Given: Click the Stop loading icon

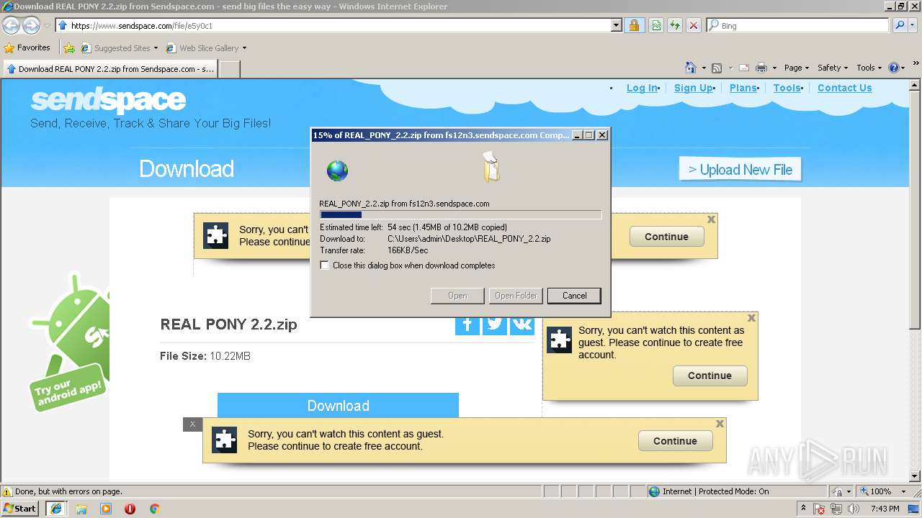Looking at the screenshot, I should [693, 26].
